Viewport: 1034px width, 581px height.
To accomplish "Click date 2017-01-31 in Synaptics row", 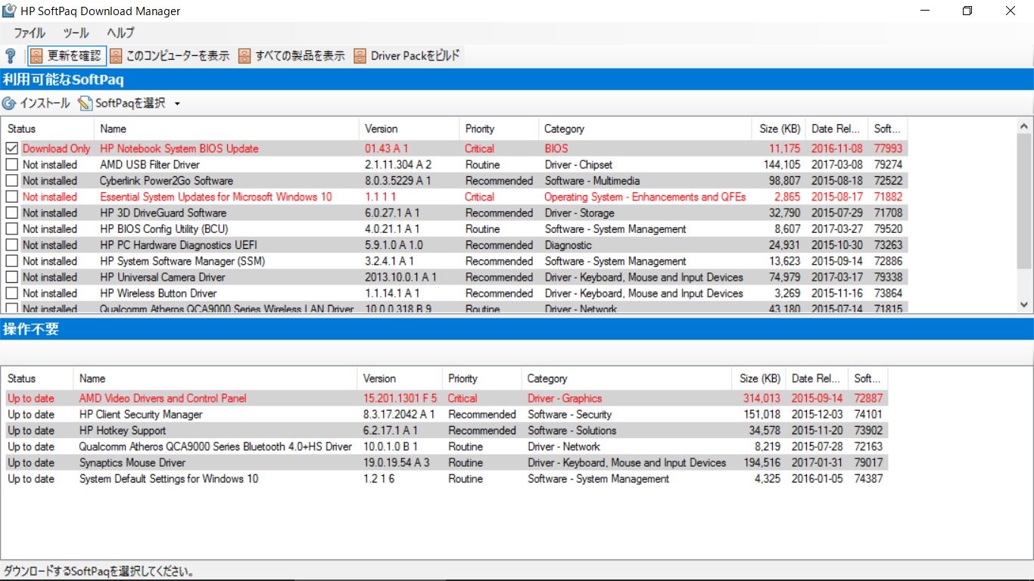I will click(817, 463).
